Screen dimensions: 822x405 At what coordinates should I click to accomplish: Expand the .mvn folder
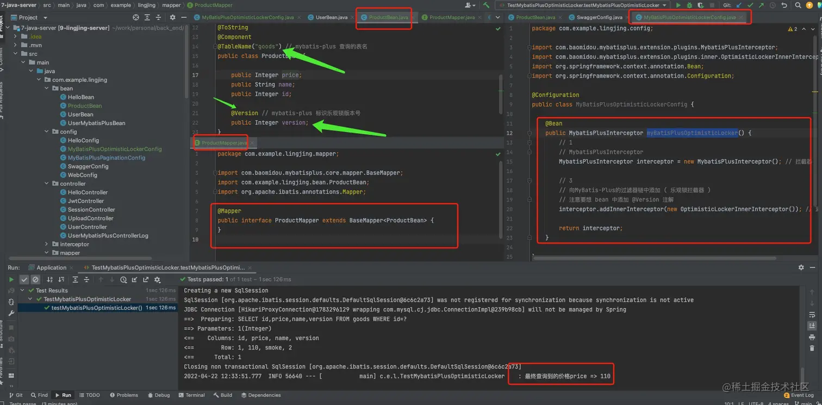[x=15, y=45]
